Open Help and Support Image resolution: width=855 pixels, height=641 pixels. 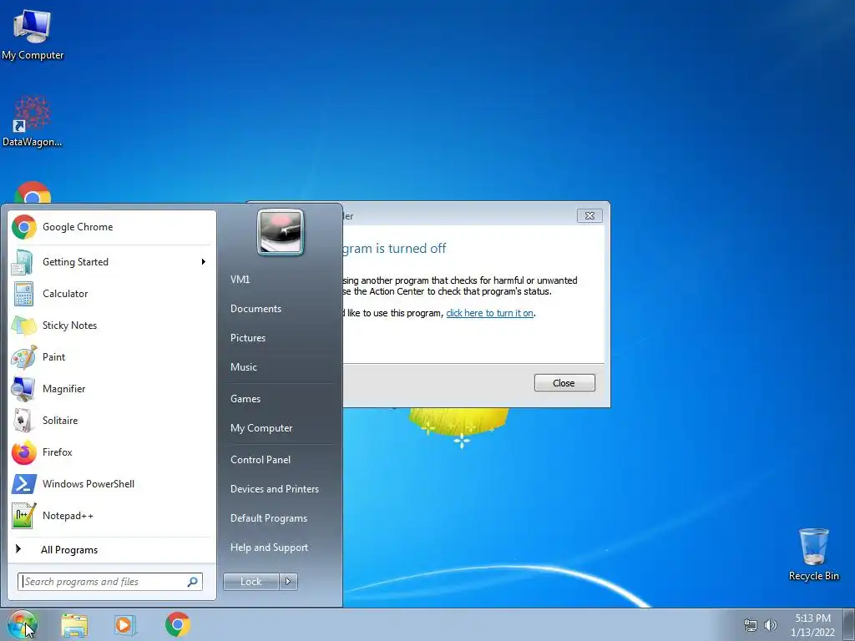[269, 548]
